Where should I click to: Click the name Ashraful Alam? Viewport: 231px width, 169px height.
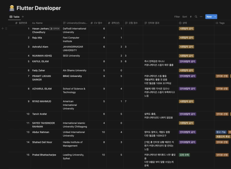[40, 47]
